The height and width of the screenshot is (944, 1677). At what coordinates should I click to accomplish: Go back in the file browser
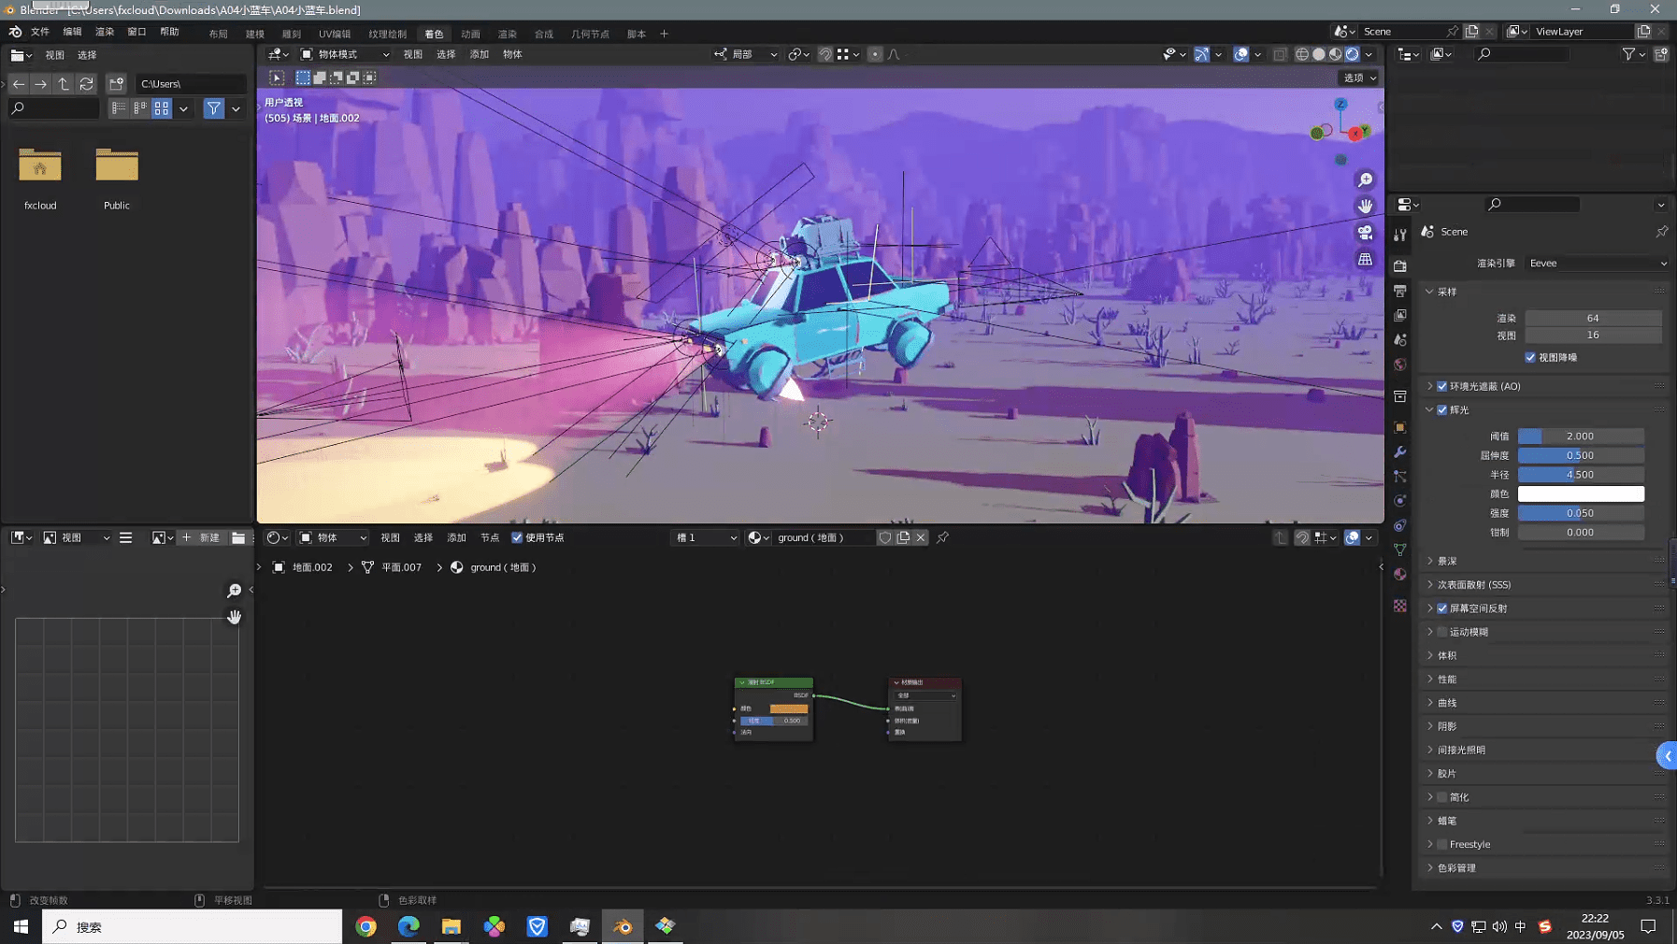(19, 84)
